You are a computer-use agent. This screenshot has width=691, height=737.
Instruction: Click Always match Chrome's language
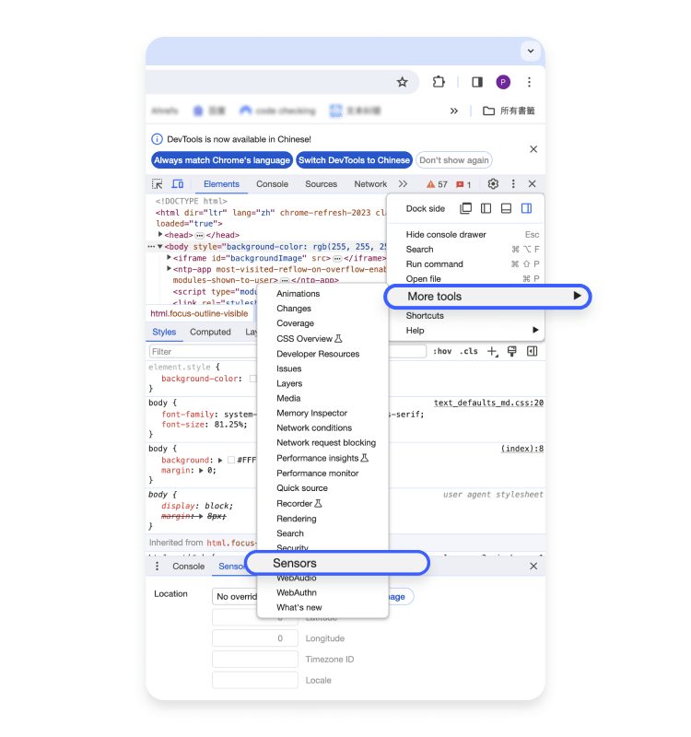(222, 160)
